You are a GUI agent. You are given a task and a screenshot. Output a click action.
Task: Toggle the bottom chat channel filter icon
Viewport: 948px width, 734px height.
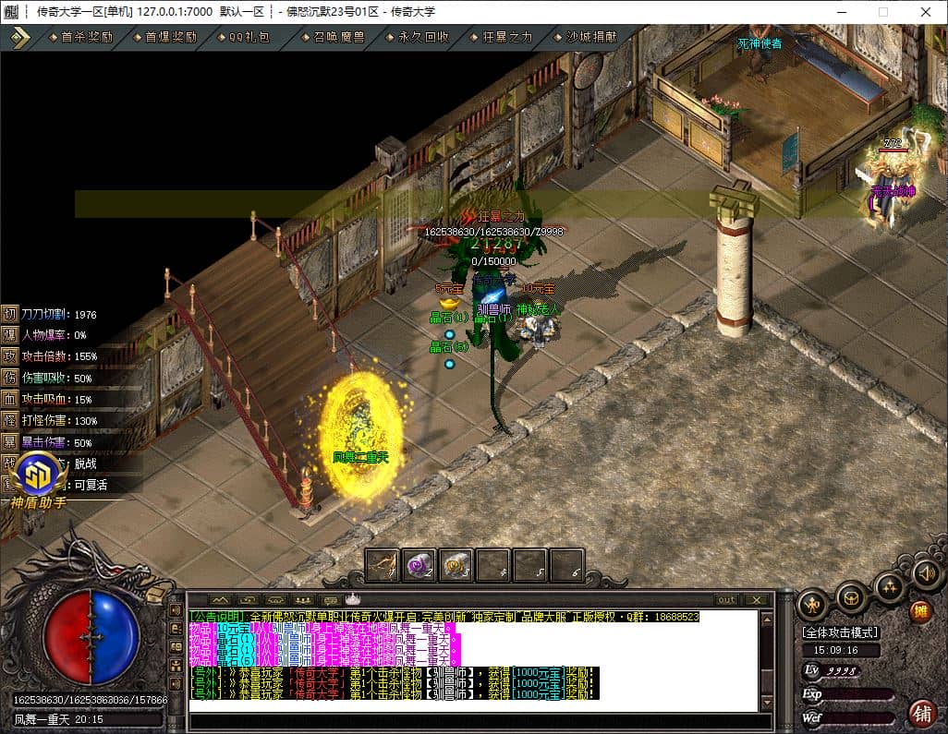[x=176, y=684]
